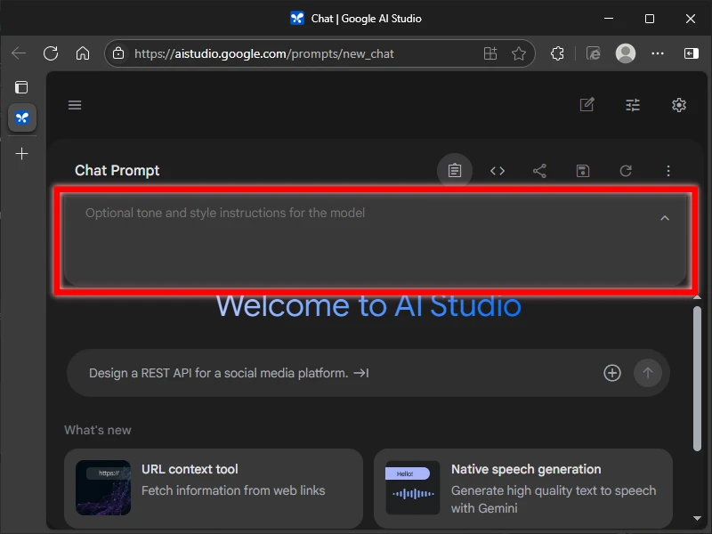The height and width of the screenshot is (534, 712).
Task: Click the Native speech generation thumbnail
Action: pos(413,488)
